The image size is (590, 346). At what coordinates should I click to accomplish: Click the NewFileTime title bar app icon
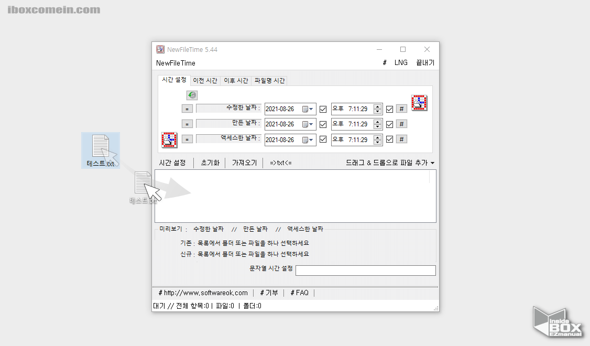coord(160,49)
